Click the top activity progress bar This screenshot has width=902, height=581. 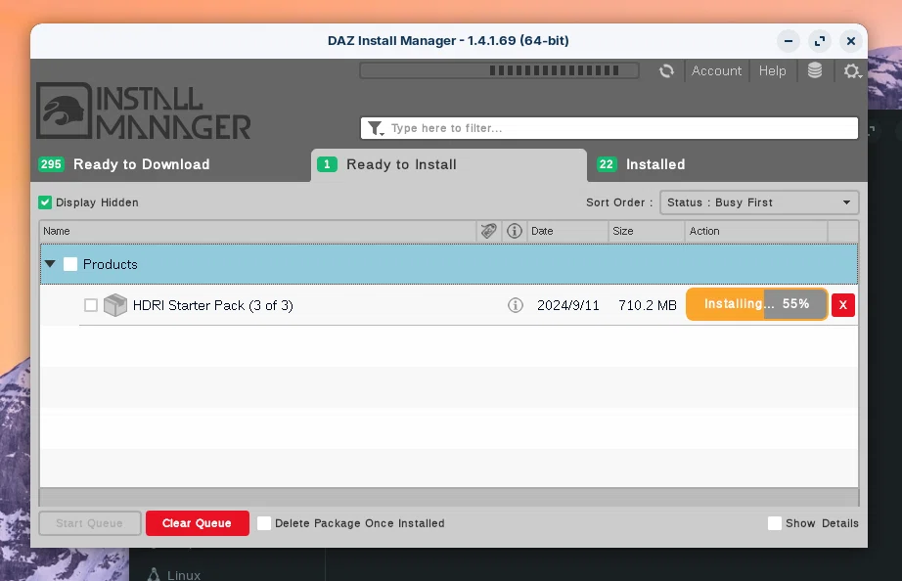point(499,70)
